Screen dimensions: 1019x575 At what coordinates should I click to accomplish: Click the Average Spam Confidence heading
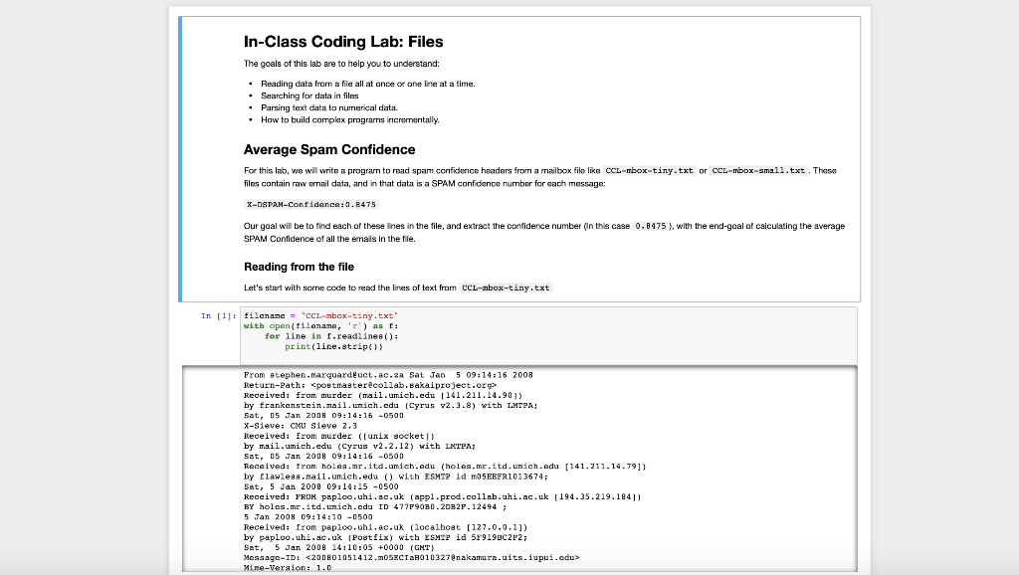click(330, 149)
